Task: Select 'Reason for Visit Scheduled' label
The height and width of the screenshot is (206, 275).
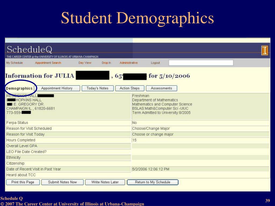Action: [x=29, y=128]
